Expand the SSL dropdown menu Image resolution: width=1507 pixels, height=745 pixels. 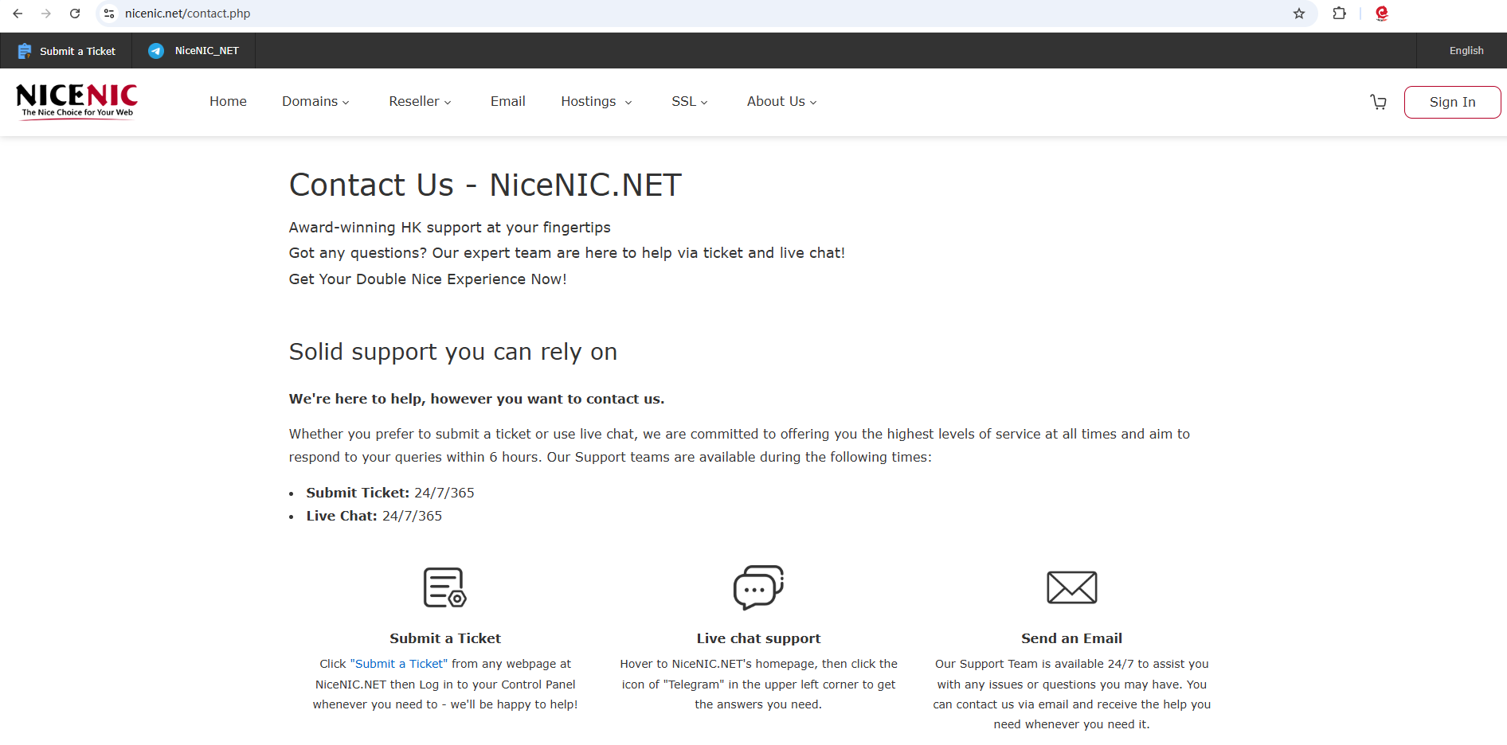coord(689,102)
